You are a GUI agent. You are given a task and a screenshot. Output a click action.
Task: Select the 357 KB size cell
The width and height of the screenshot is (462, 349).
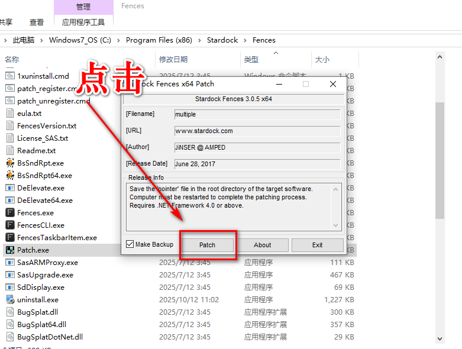coord(342,324)
